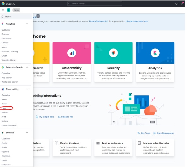Open Workplace Search in sidebar
Screen dimensions: 187x168
click(x=10, y=82)
